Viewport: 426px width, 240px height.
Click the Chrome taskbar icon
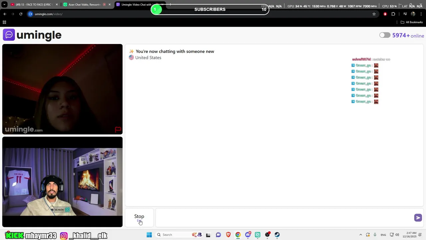coord(238,235)
